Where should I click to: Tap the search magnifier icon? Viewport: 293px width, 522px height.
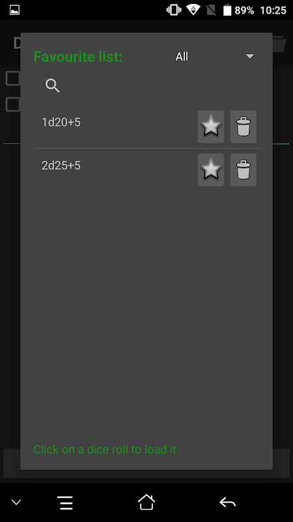pos(53,85)
